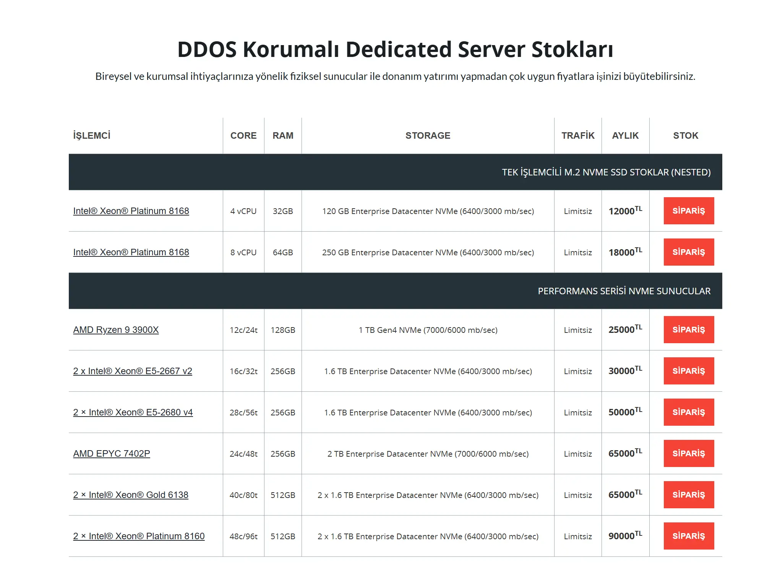
Task: Click the DDOS Korumalı Dedicated Server Stokları heading
Action: tap(395, 50)
